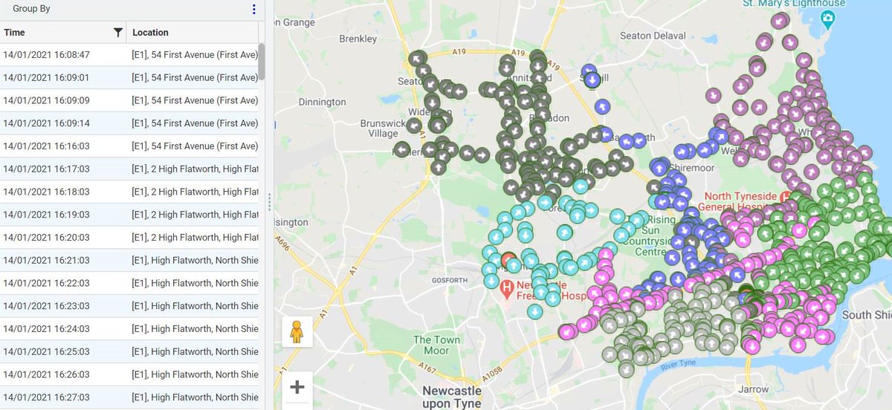Select the row timed 14/01/2021 16:19:03
892x410 pixels.
tap(129, 215)
